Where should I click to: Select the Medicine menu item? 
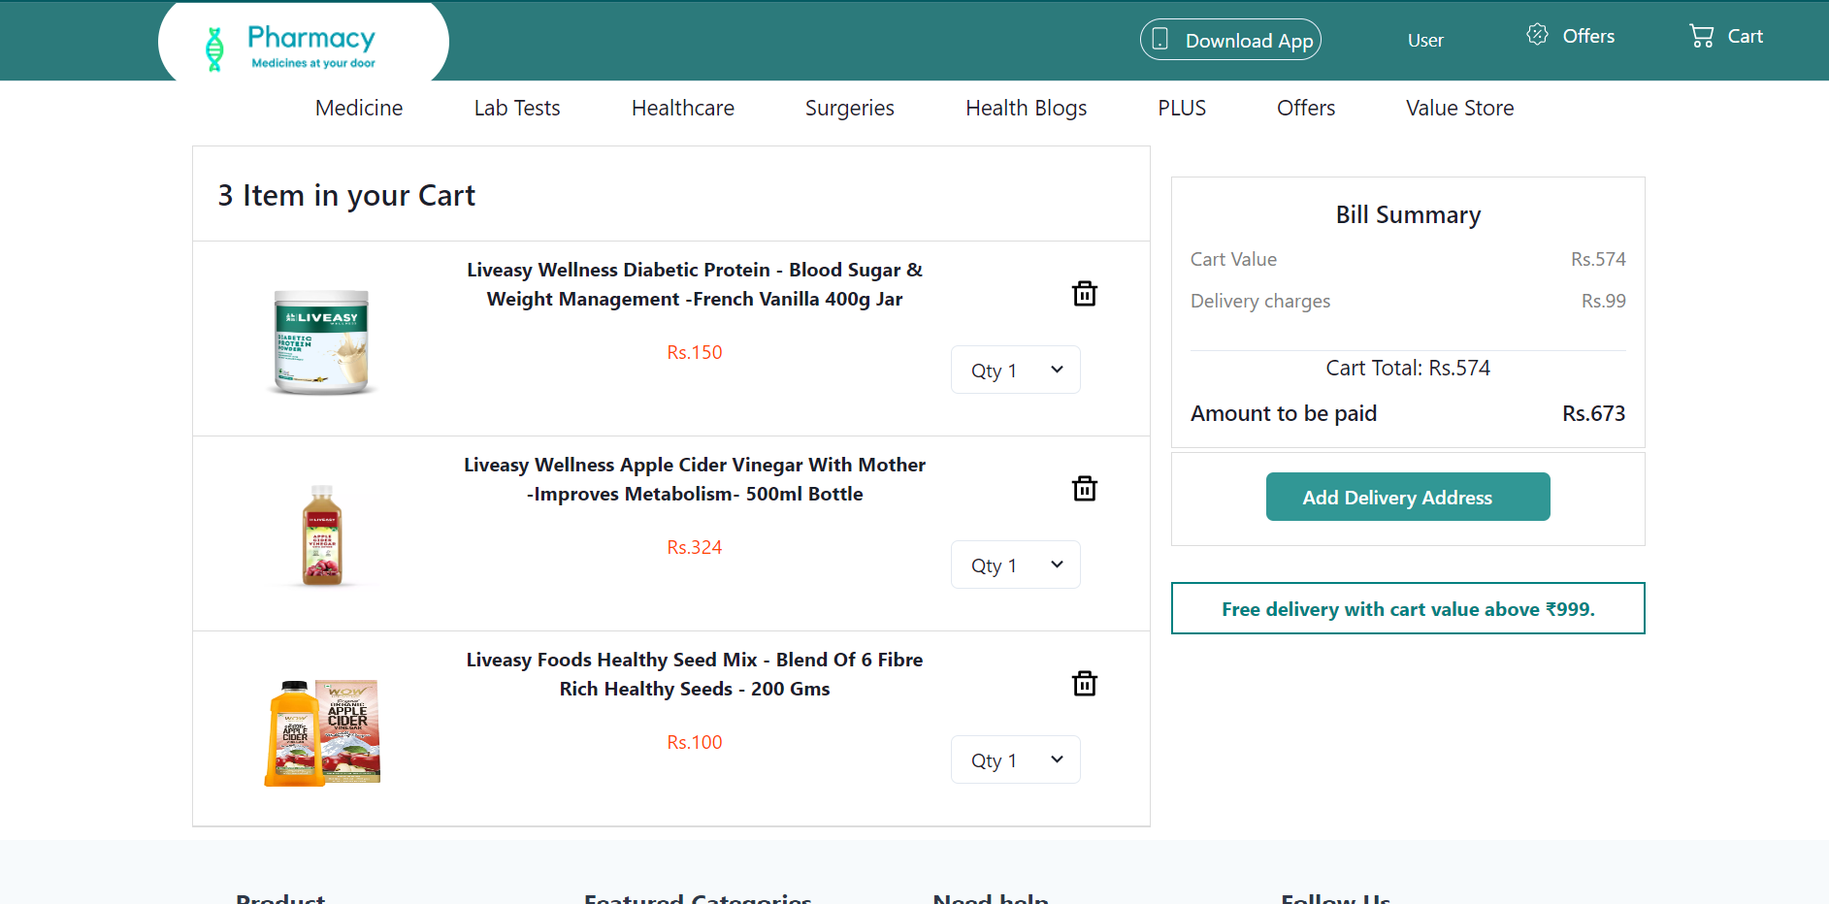(358, 108)
